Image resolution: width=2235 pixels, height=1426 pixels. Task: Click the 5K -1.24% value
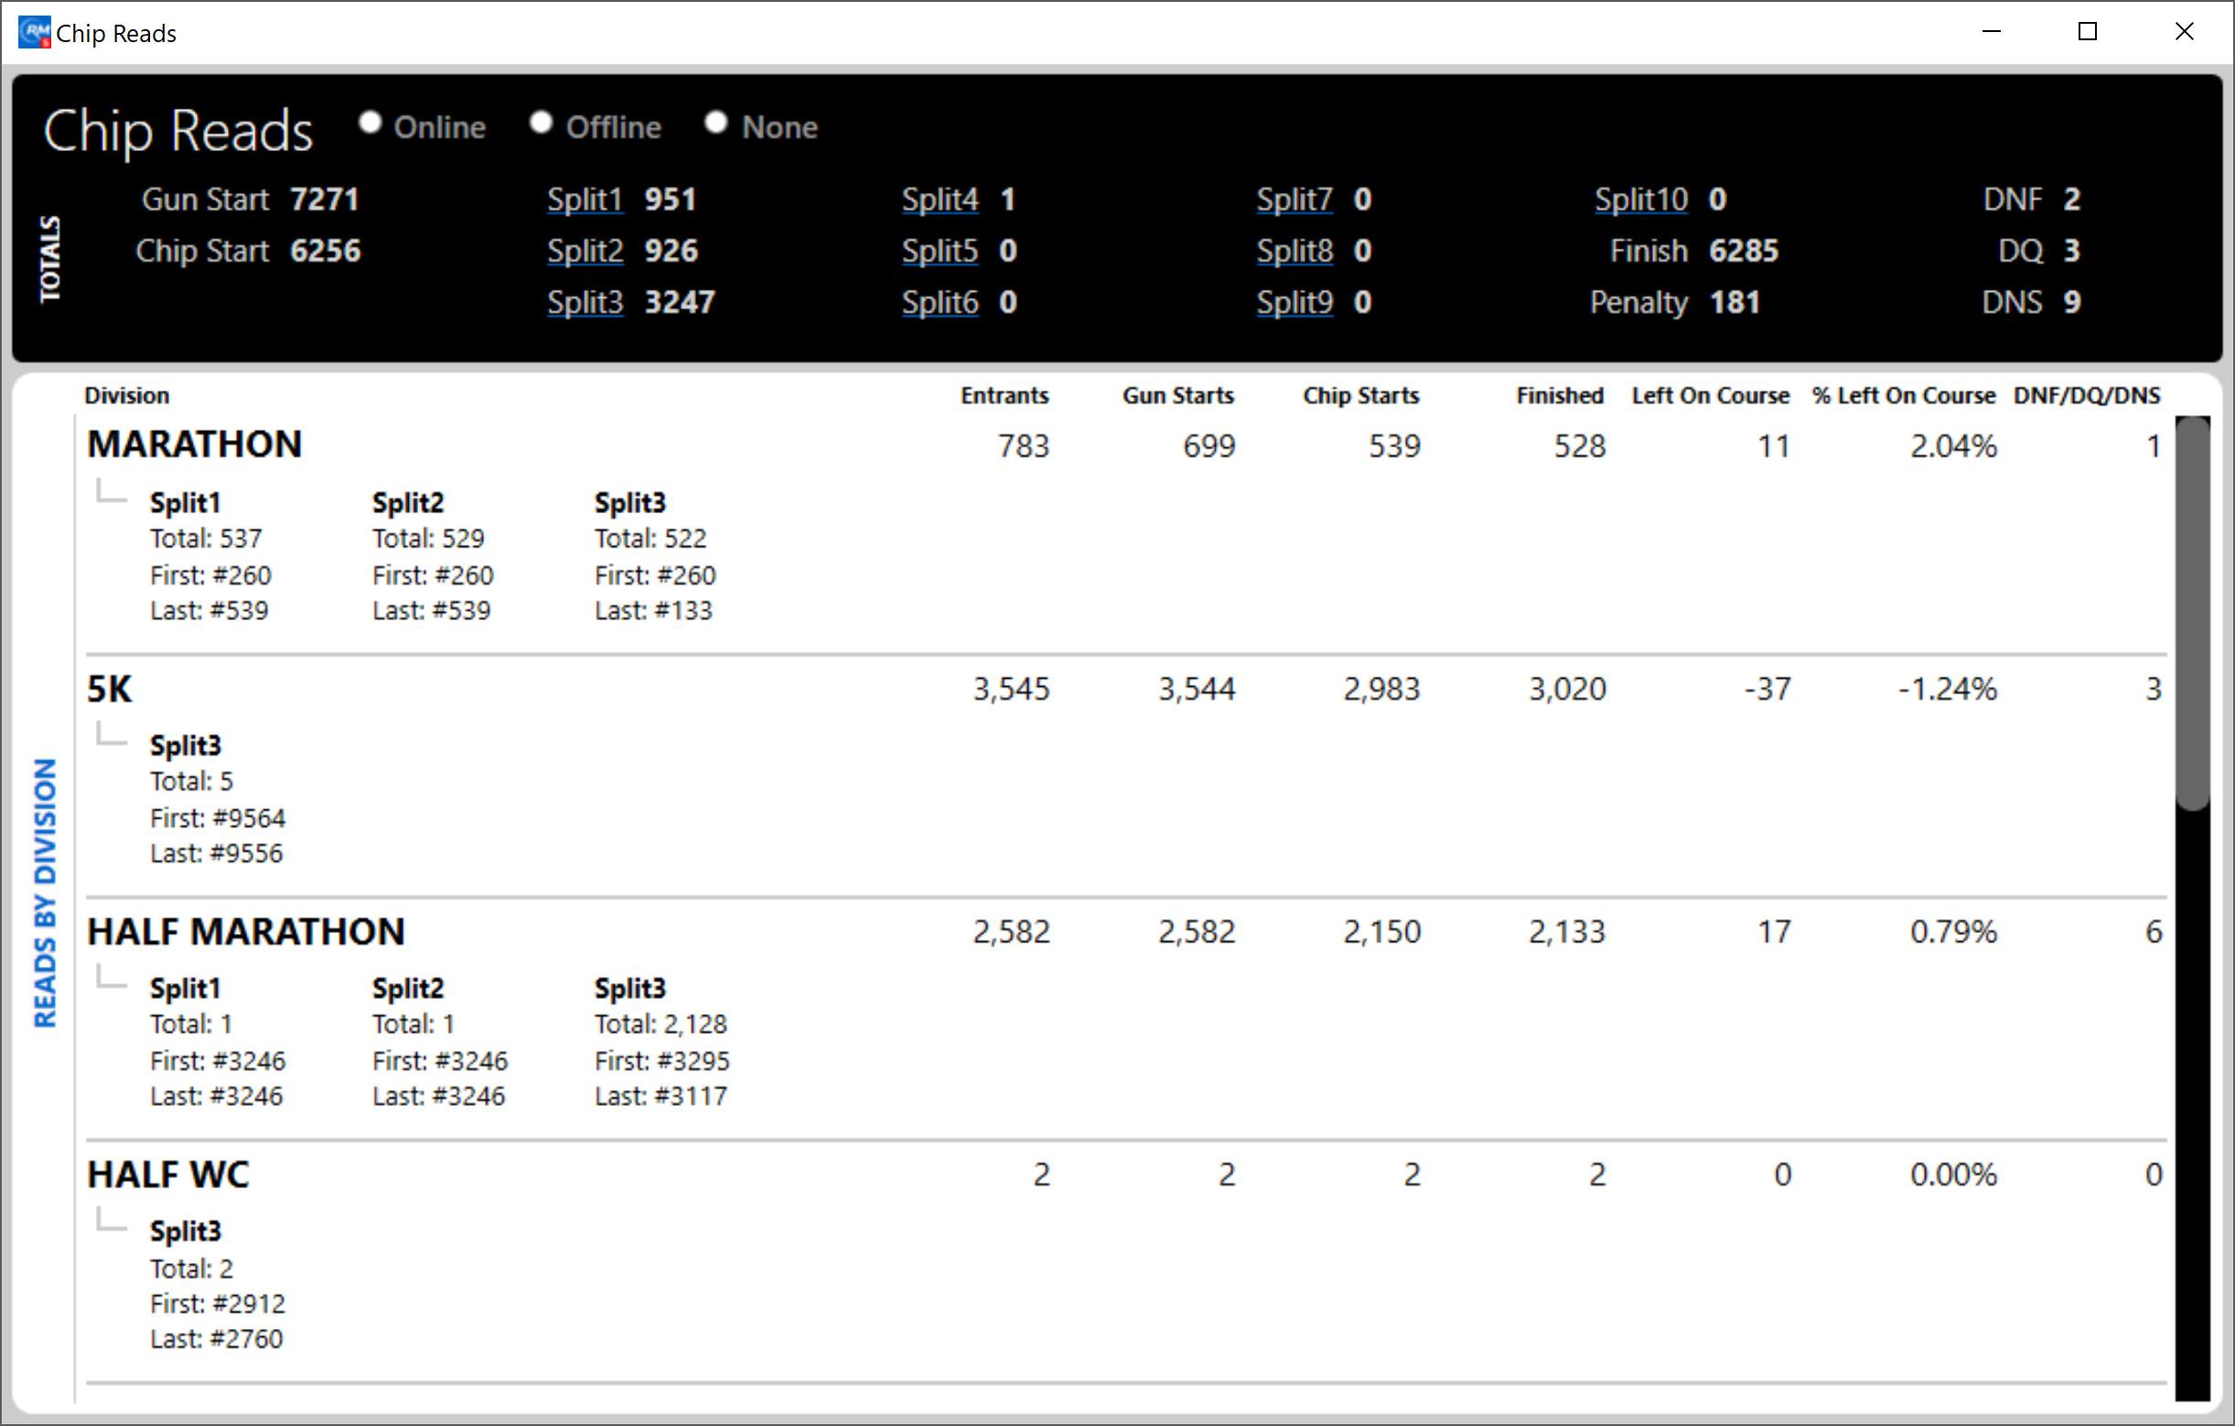[1947, 690]
